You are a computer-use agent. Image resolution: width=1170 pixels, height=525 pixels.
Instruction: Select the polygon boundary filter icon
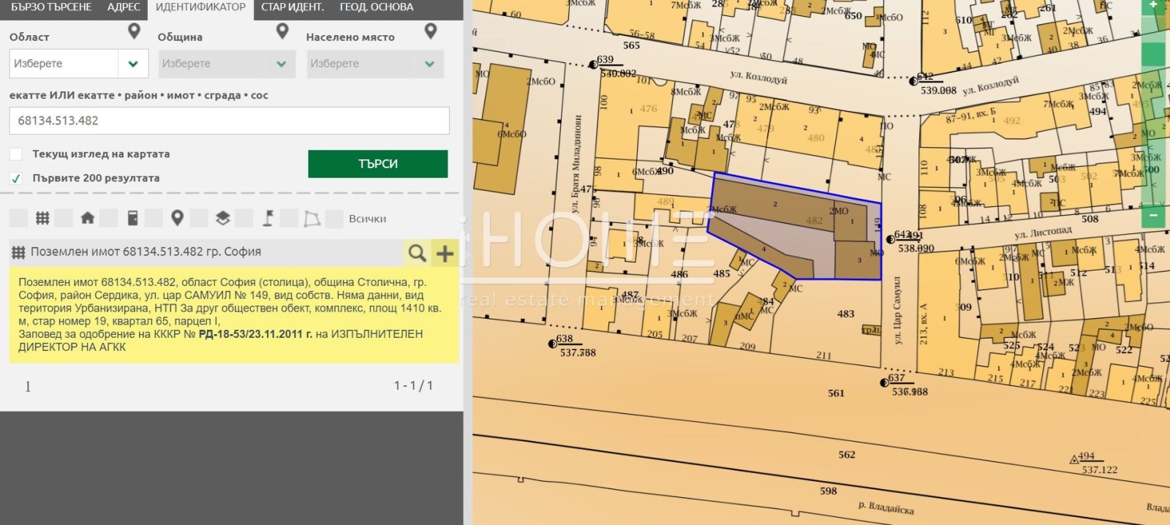[312, 218]
